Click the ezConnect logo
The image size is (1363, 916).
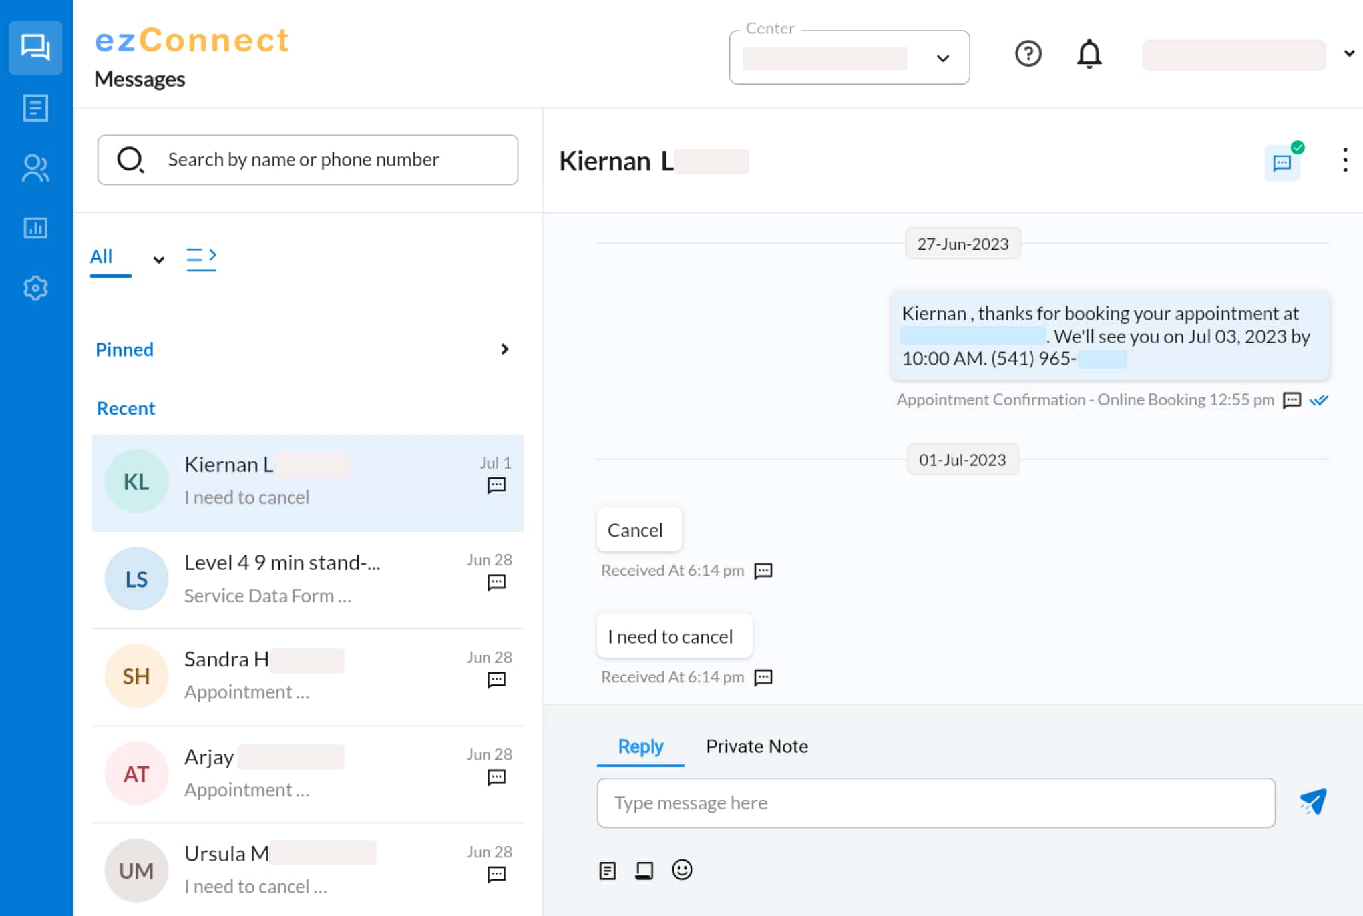pyautogui.click(x=191, y=40)
